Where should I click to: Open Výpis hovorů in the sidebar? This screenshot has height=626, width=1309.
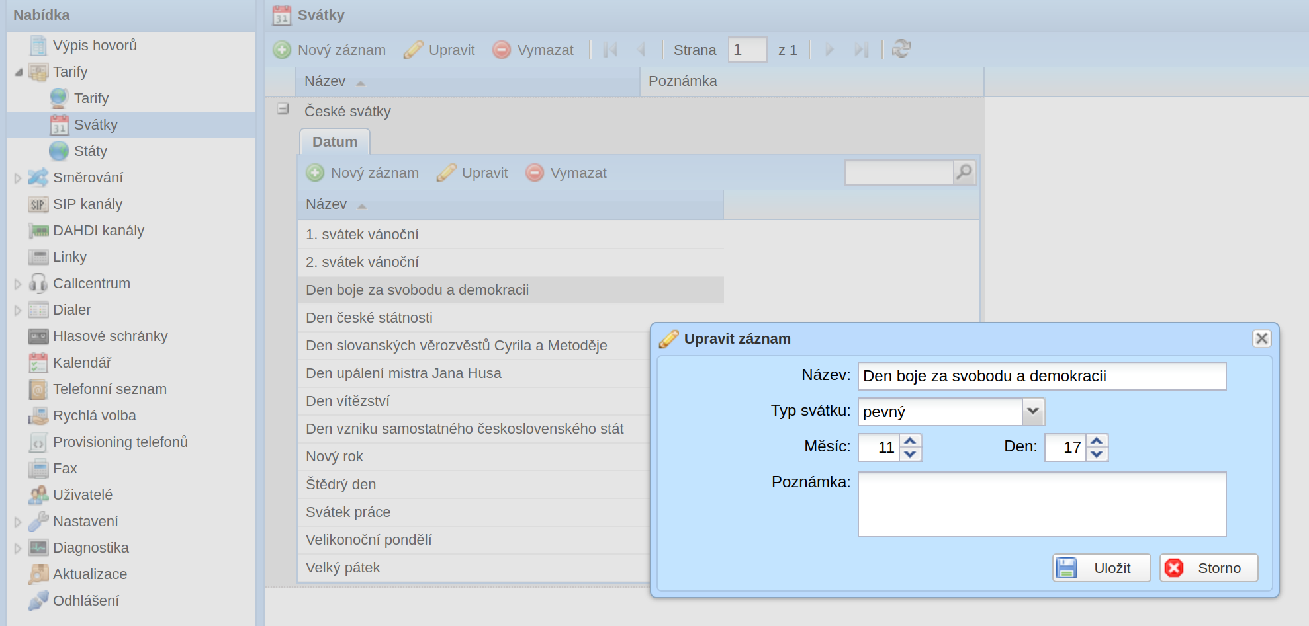coord(95,46)
